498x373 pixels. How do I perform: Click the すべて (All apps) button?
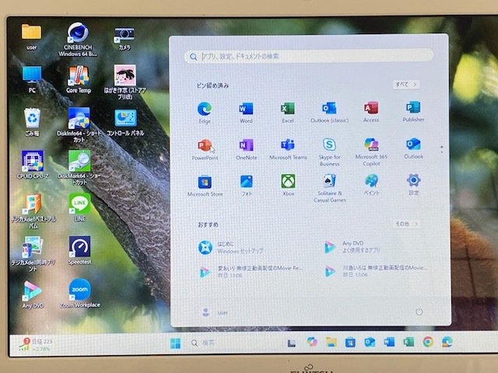click(406, 85)
